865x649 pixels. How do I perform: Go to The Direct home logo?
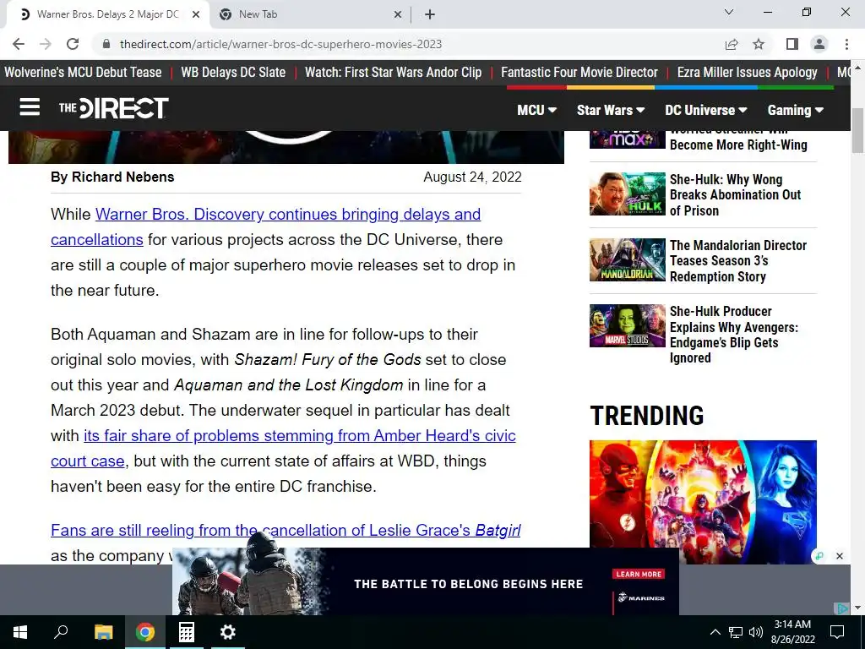(114, 108)
